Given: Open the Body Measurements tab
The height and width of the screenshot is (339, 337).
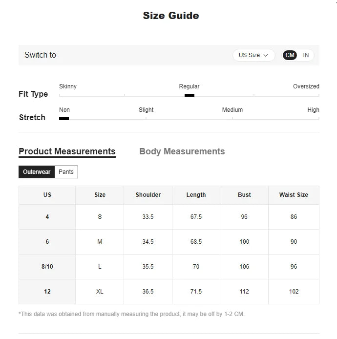Looking at the screenshot, I should pyautogui.click(x=182, y=151).
